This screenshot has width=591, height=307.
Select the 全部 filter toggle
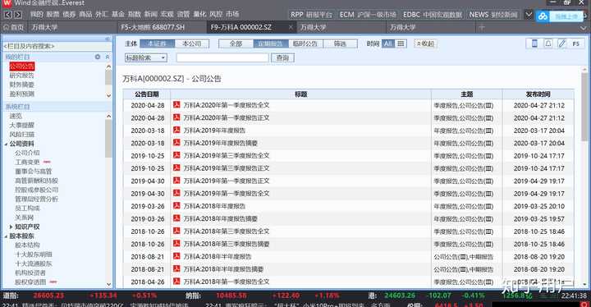236,44
